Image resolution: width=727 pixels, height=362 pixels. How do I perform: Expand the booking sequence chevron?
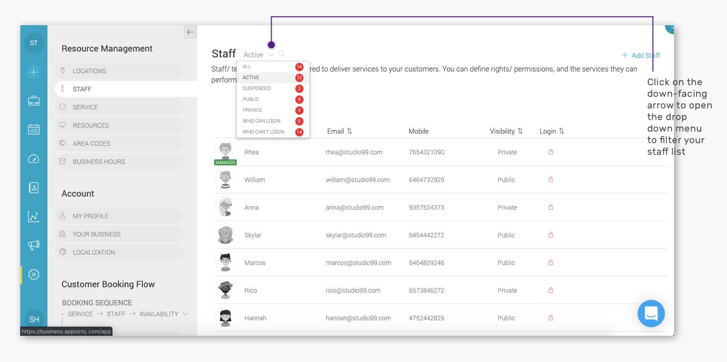[185, 314]
